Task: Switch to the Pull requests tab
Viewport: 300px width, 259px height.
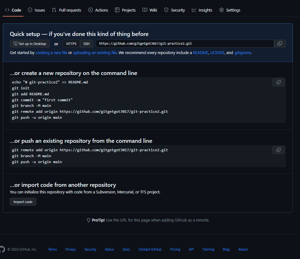Action: pyautogui.click(x=67, y=10)
